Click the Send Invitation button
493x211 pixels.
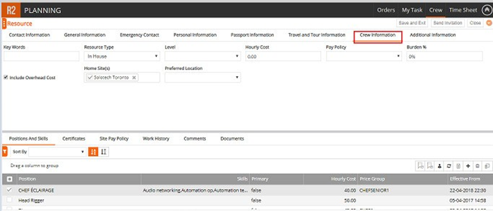pos(448,23)
